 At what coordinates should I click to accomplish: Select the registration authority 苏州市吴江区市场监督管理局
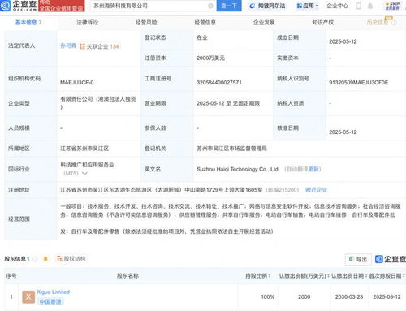pyautogui.click(x=232, y=149)
